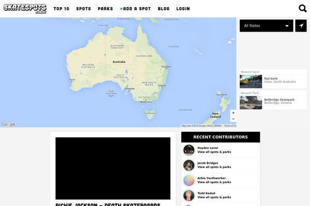
Task: View Jacob Bridges' spots and parks
Action: [214, 167]
